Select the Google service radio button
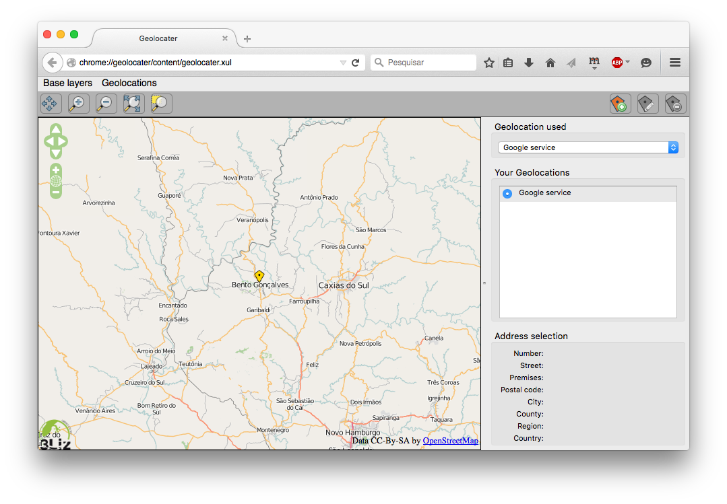Image resolution: width=727 pixels, height=504 pixels. 507,194
